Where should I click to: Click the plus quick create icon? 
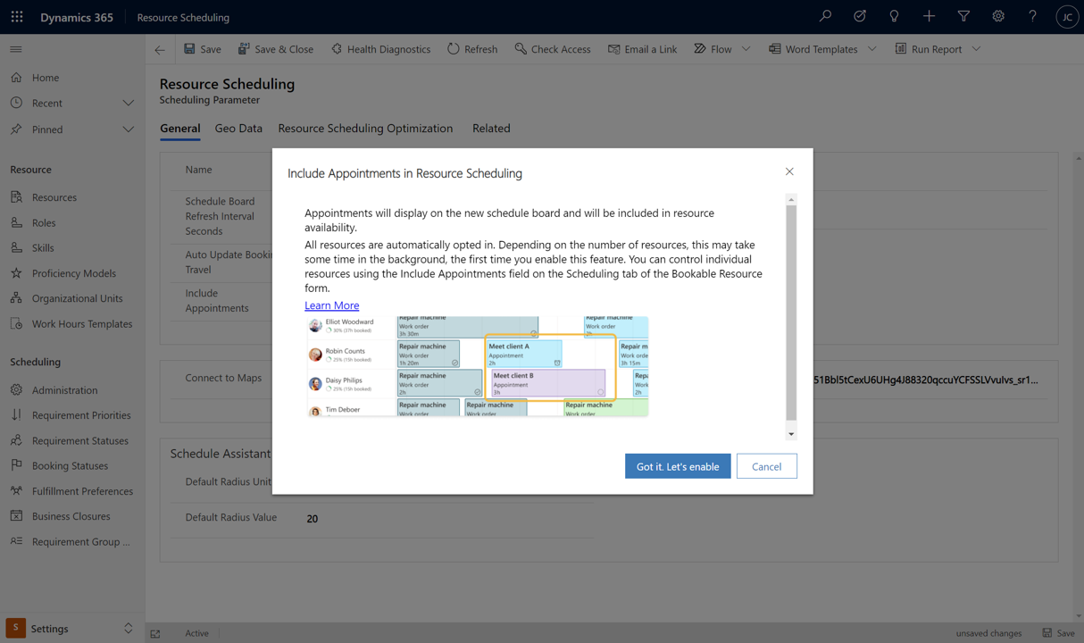(x=929, y=16)
